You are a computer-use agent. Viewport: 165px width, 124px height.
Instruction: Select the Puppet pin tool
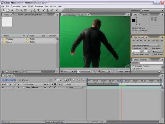57,10
